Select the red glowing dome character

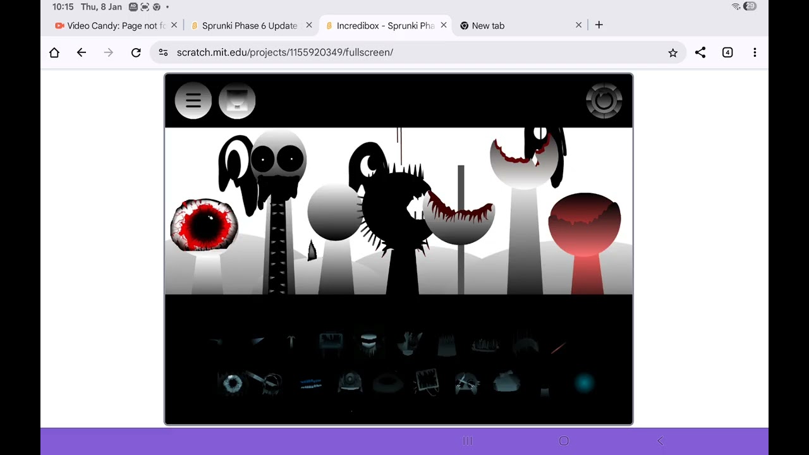[585, 224]
